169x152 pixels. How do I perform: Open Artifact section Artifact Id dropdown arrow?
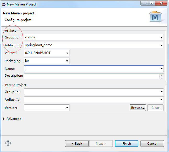pyautogui.click(x=161, y=45)
